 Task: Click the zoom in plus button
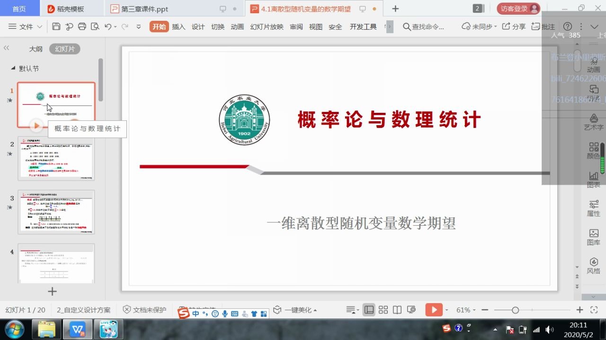pos(579,310)
